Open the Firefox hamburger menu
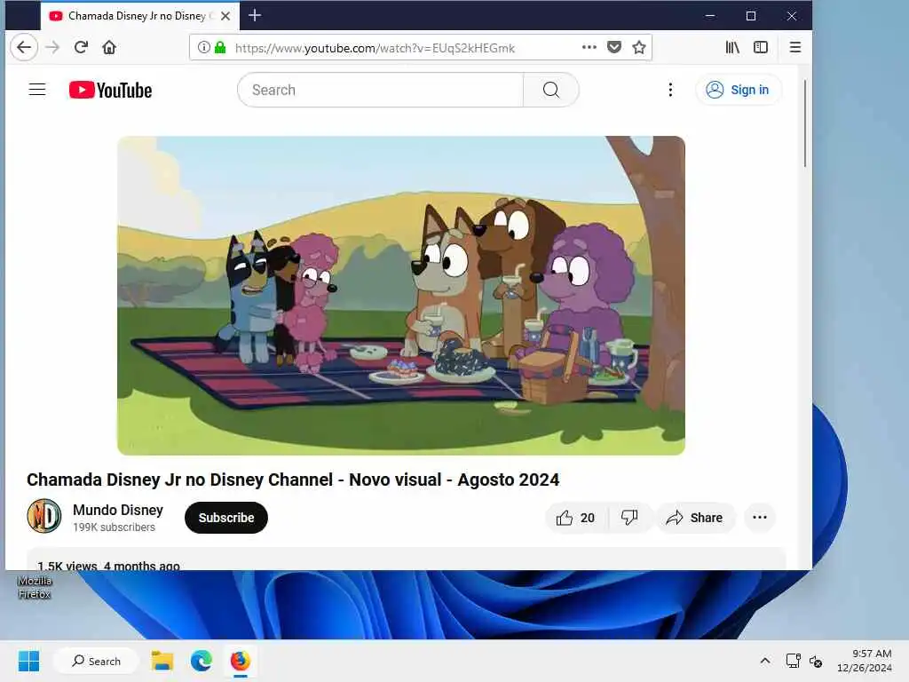This screenshot has width=909, height=682. click(795, 47)
